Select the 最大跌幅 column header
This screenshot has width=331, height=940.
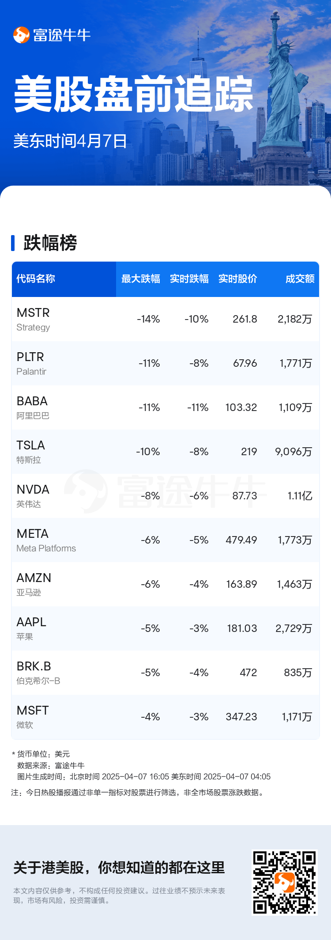tap(141, 279)
